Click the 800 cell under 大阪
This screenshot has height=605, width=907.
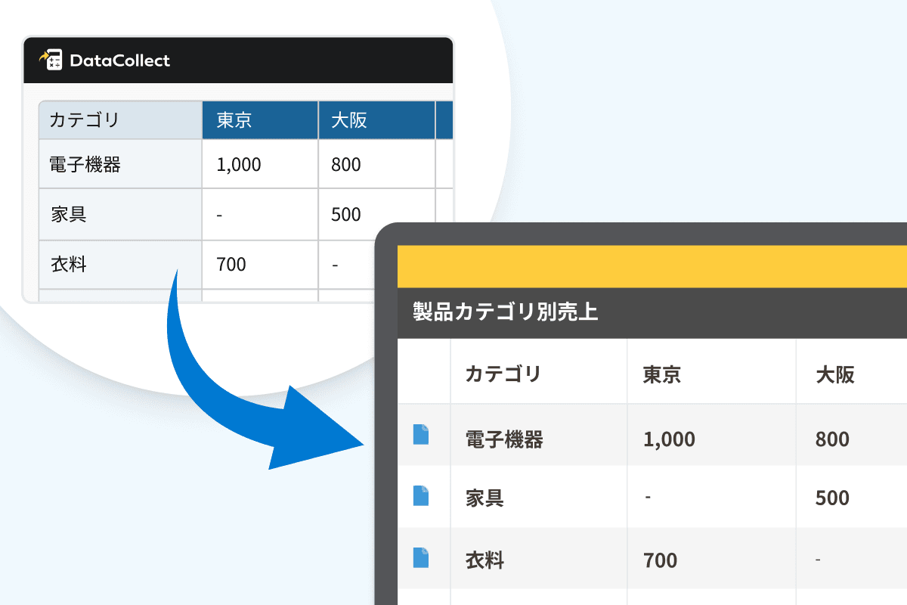coord(346,164)
